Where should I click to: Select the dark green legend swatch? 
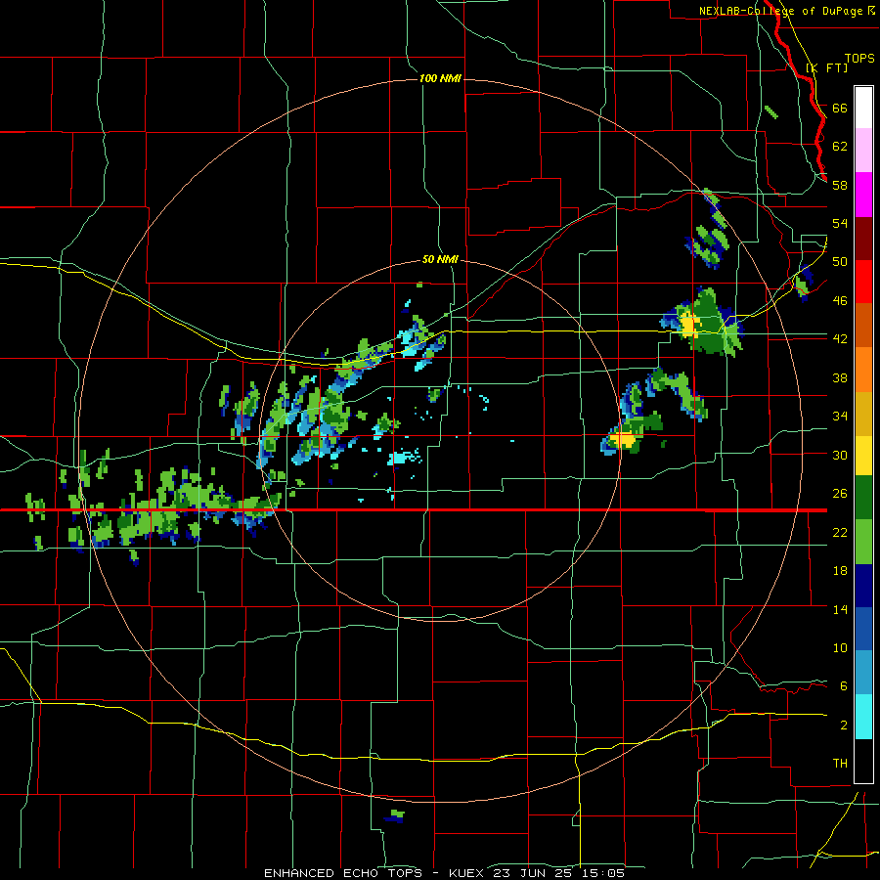tap(863, 498)
